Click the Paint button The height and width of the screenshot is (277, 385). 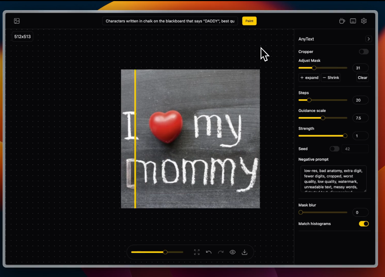249,21
